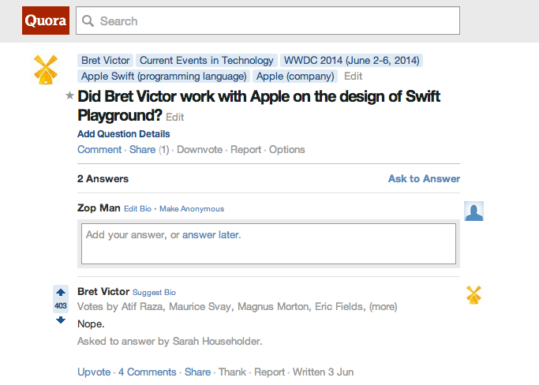Open voter Magnus Morton's profile
The height and width of the screenshot is (385, 539).
(x=272, y=307)
